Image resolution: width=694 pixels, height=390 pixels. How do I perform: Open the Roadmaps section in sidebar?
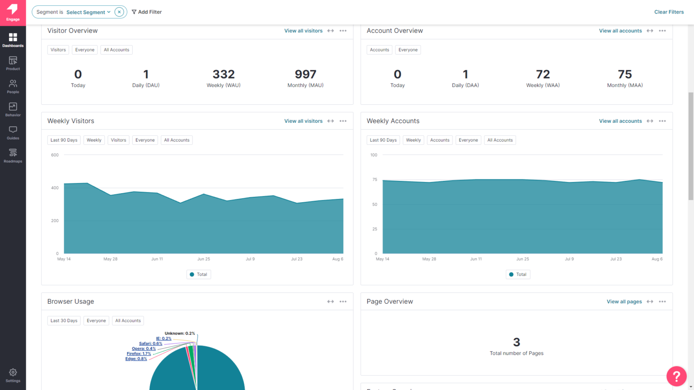pos(13,155)
